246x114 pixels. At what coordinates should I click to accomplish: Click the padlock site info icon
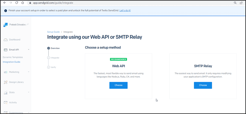tap(30, 3)
